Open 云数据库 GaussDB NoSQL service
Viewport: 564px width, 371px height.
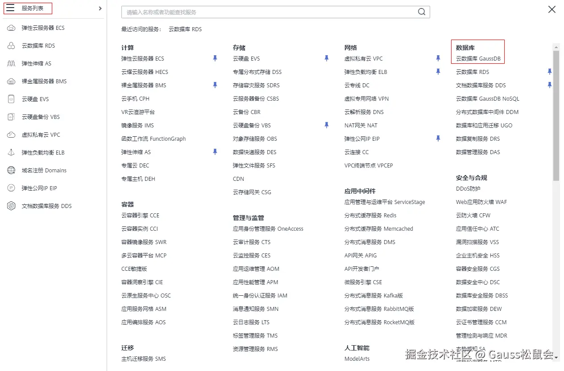pos(488,99)
